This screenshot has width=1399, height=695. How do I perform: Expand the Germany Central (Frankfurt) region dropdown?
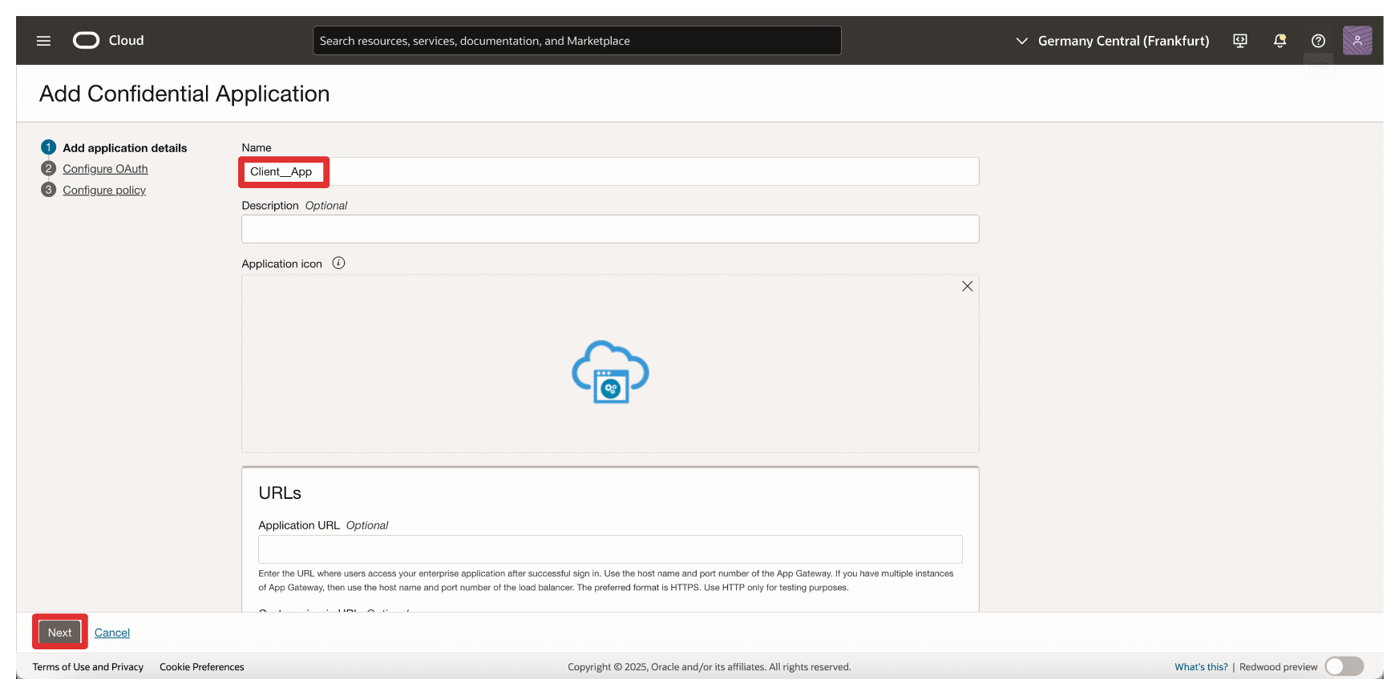point(1112,41)
